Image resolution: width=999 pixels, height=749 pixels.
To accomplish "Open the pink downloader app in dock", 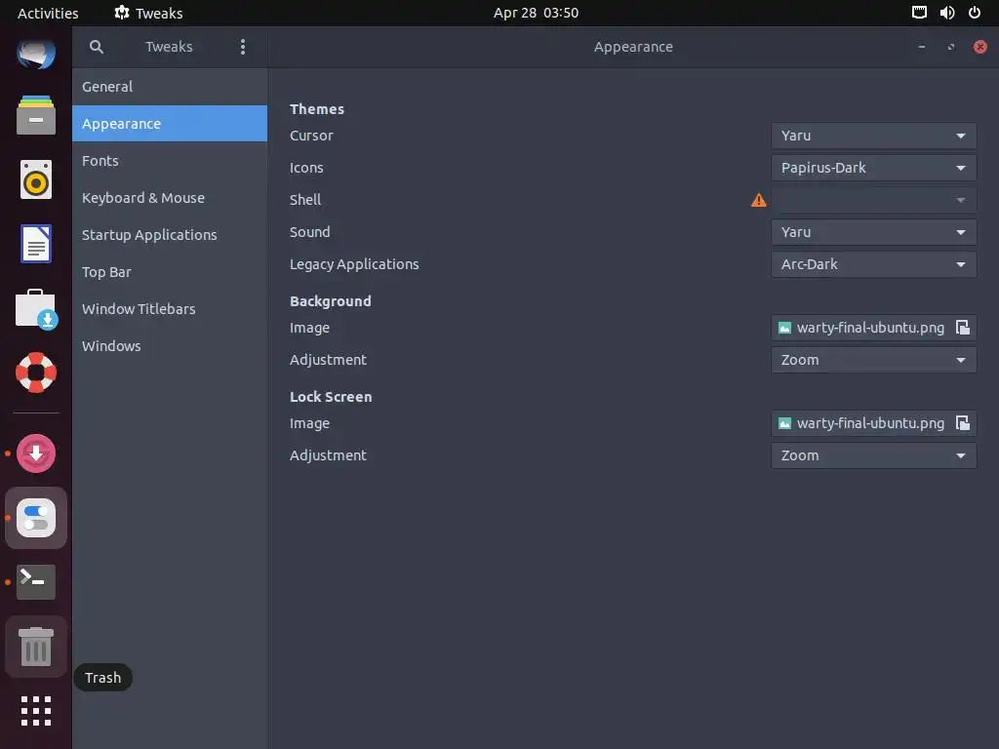I will point(36,453).
